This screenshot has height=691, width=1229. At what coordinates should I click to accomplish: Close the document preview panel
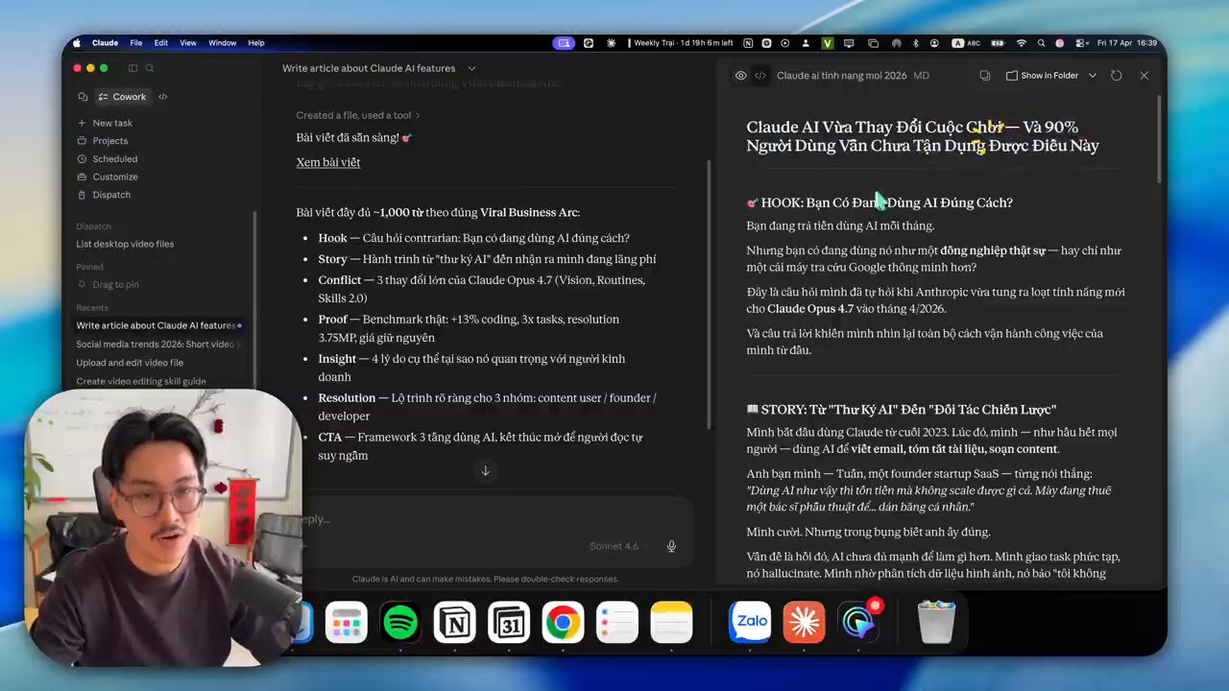(x=1144, y=76)
